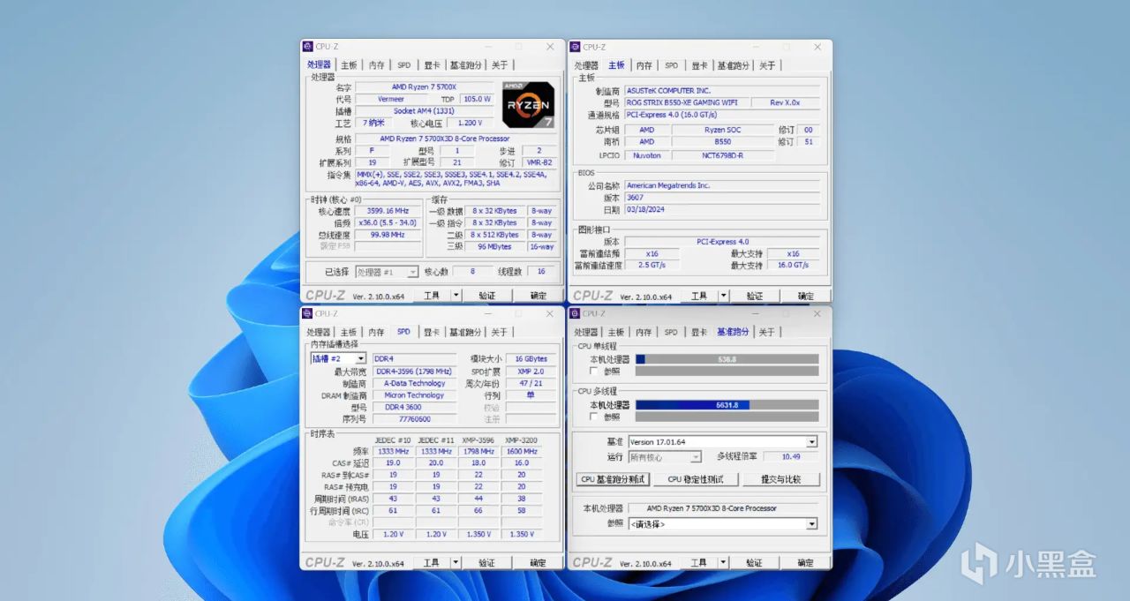
Task: Click the empty reference bar under CPU 单线程
Action: (727, 372)
